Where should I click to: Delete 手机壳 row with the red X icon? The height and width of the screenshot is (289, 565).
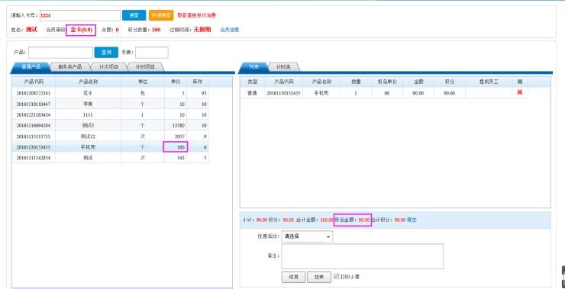[x=520, y=92]
